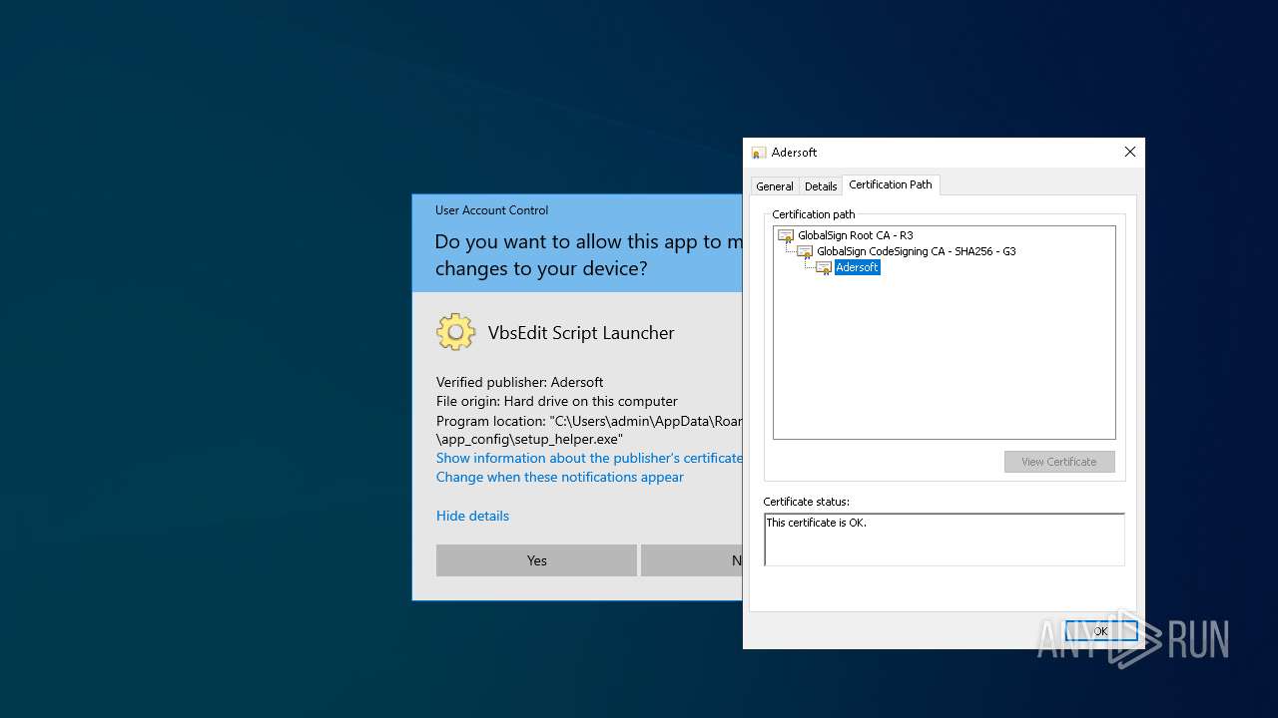
Task: Click 'This certificate is OK.' status text
Action: [817, 523]
